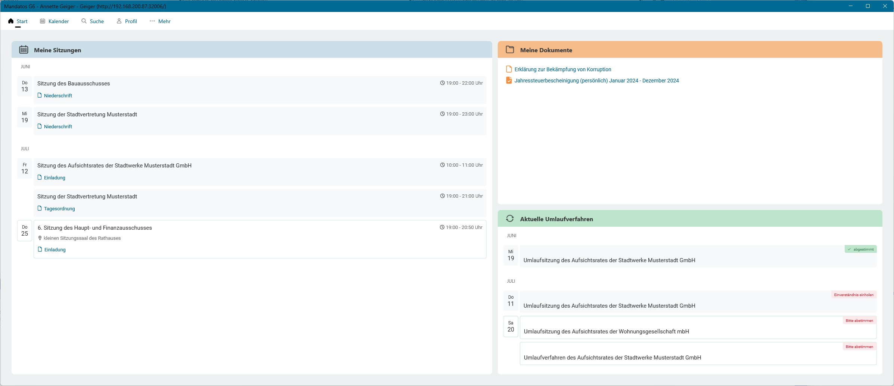This screenshot has width=894, height=386.
Task: Click Bitte abstimmen badge for Wohnungsgesellschaft mbH
Action: (859, 320)
